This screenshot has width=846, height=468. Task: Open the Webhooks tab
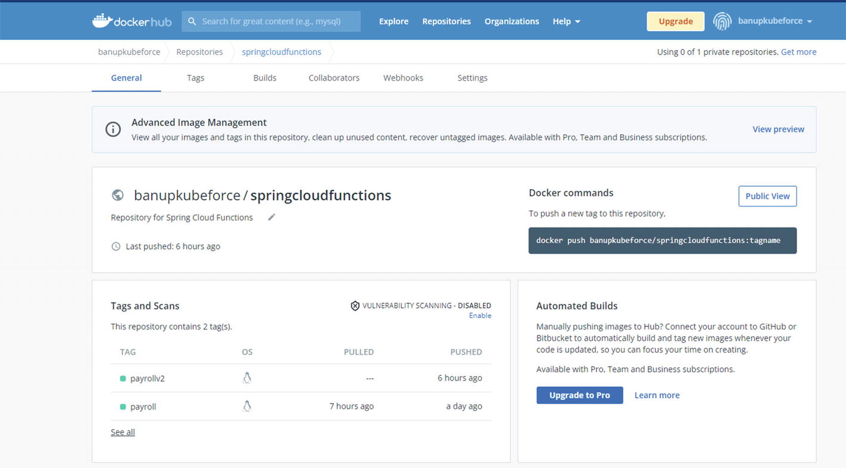[x=403, y=78]
